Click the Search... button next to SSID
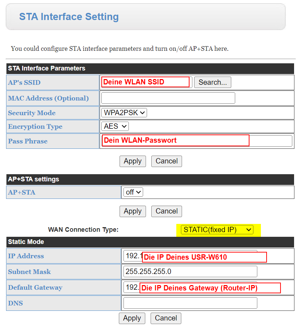This screenshot has height=328, width=298. pyautogui.click(x=212, y=82)
